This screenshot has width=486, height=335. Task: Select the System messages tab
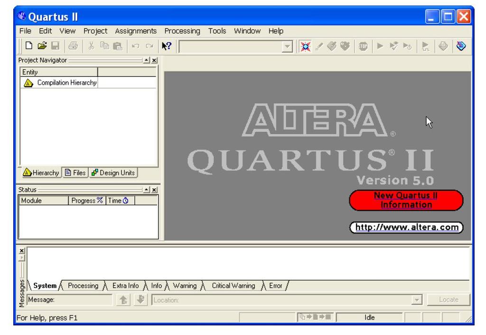coord(45,286)
